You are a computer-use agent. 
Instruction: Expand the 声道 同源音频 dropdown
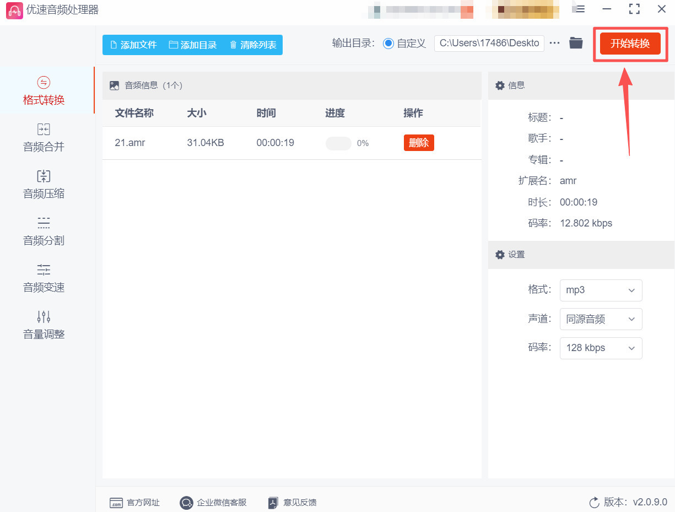(601, 319)
